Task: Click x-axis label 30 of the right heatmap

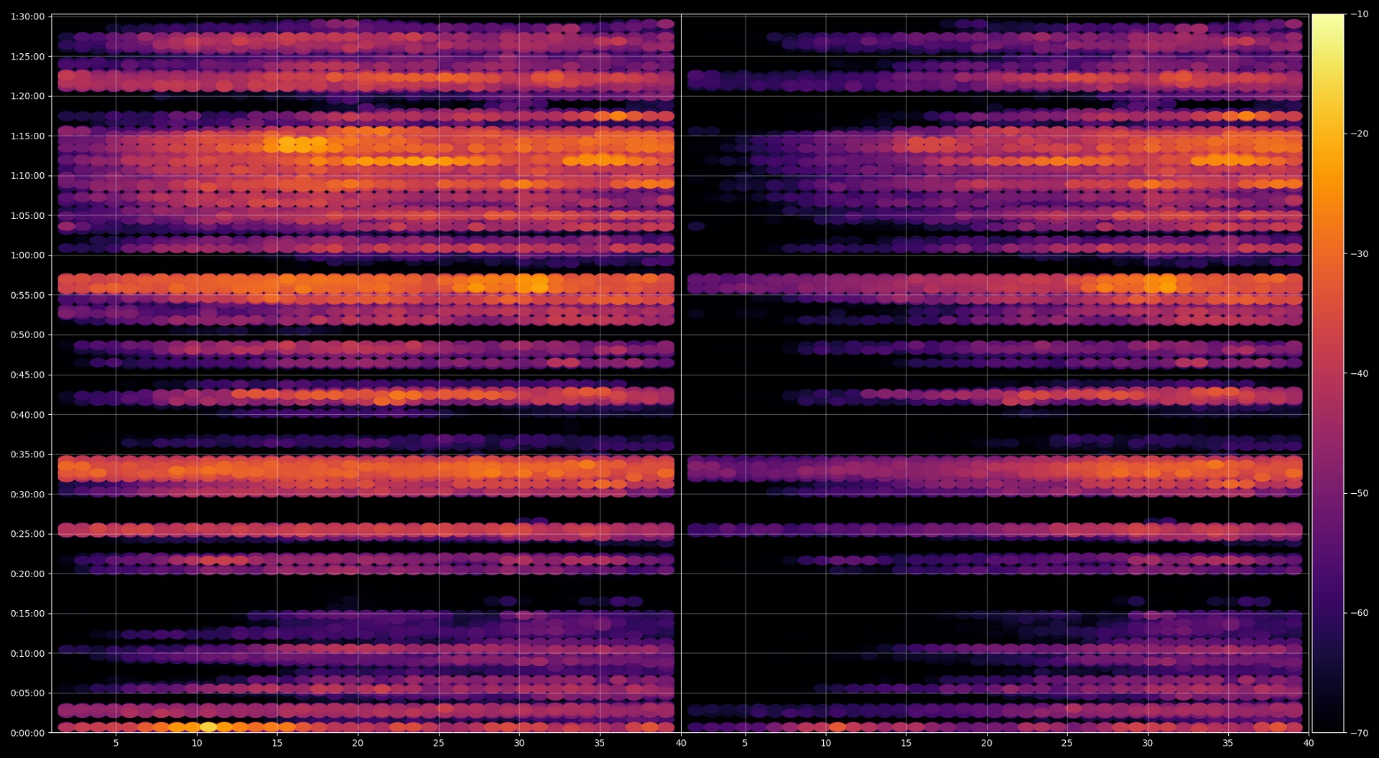Action: [x=1148, y=744]
